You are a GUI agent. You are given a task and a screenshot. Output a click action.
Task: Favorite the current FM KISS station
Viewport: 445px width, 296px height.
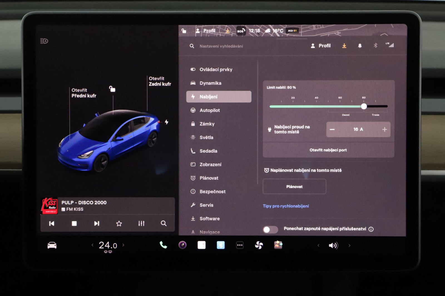point(119,224)
